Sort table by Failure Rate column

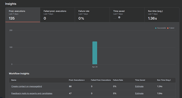coord(118,80)
